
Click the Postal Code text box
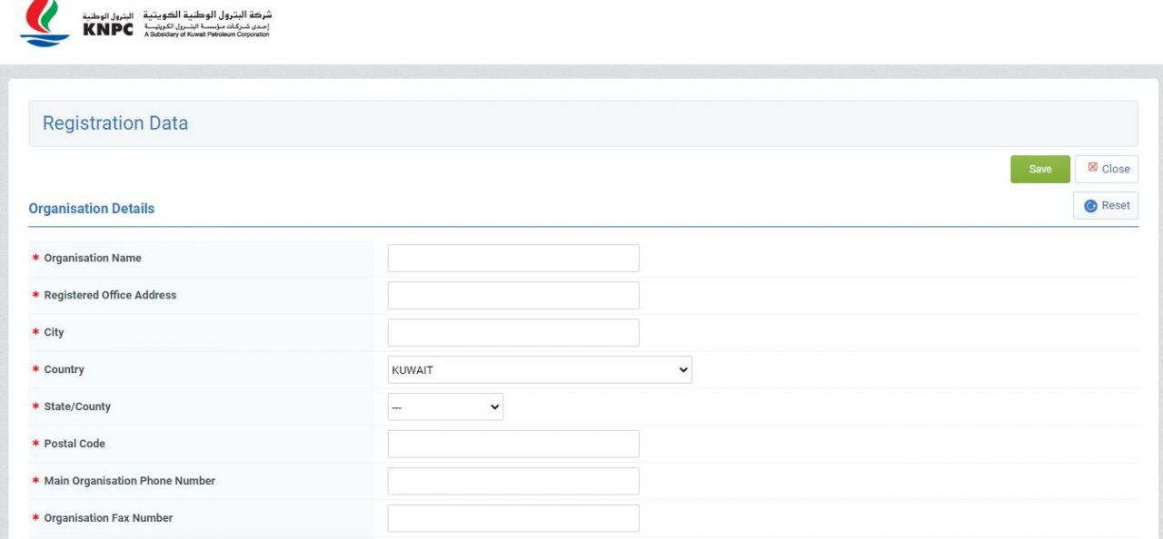[x=512, y=444]
